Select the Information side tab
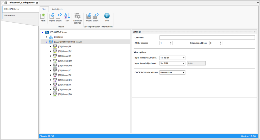Screen dimensions: 260x140 click(9, 15)
